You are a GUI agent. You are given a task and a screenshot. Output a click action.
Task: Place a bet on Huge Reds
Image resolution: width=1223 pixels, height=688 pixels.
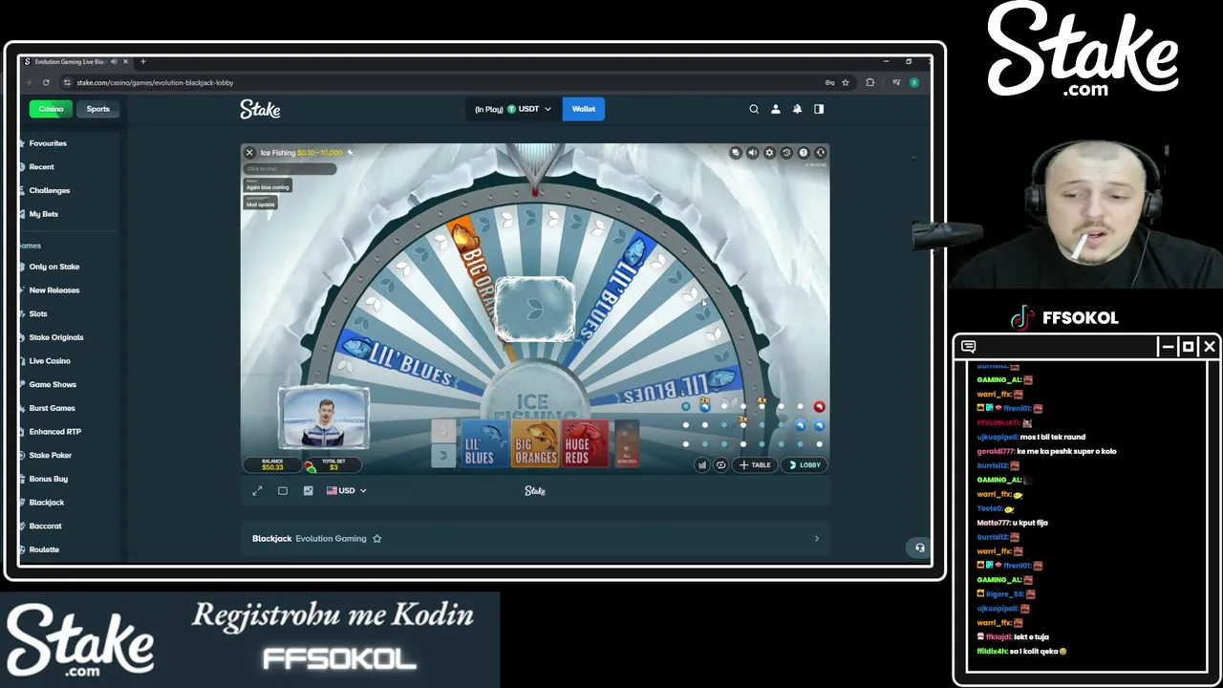[x=585, y=444]
